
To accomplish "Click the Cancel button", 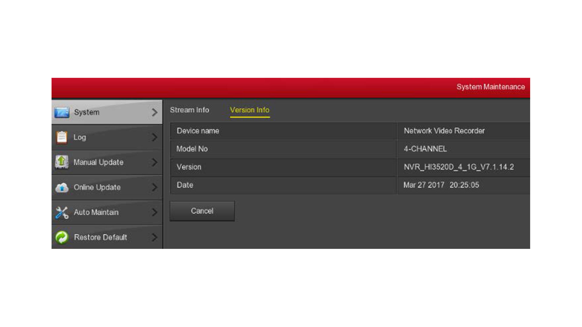I will pyautogui.click(x=202, y=211).
